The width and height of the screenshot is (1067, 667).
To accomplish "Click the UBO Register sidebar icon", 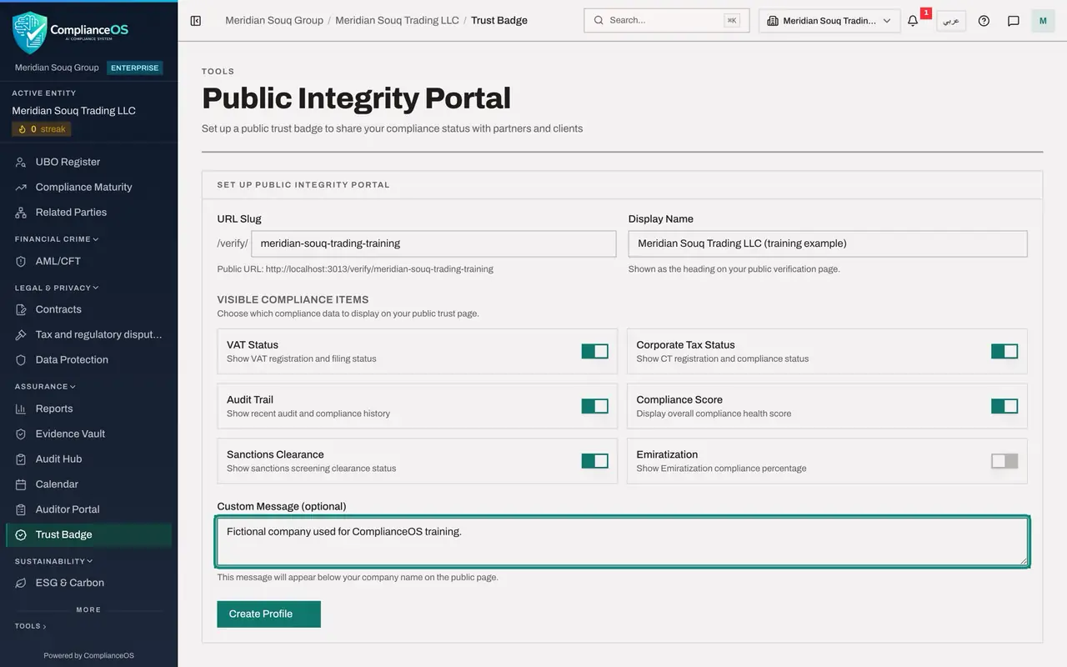I will click(21, 163).
